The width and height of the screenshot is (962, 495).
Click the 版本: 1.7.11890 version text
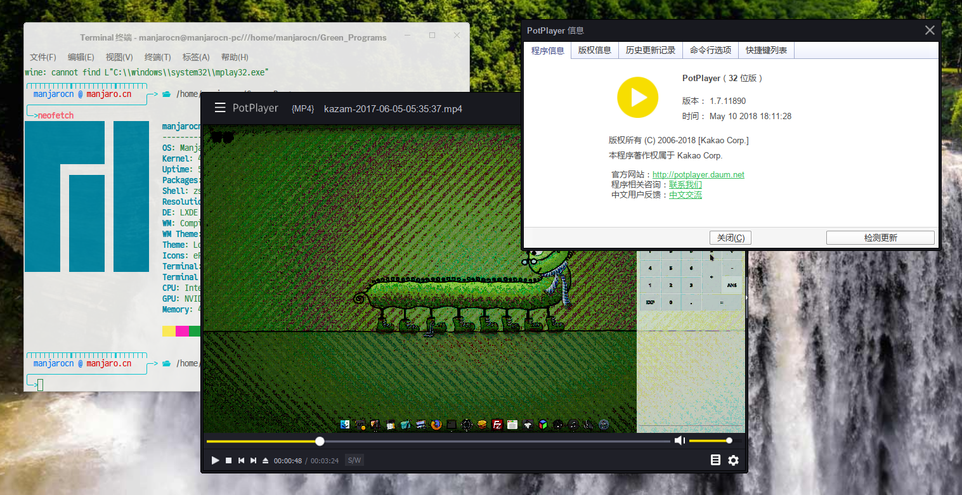(714, 101)
